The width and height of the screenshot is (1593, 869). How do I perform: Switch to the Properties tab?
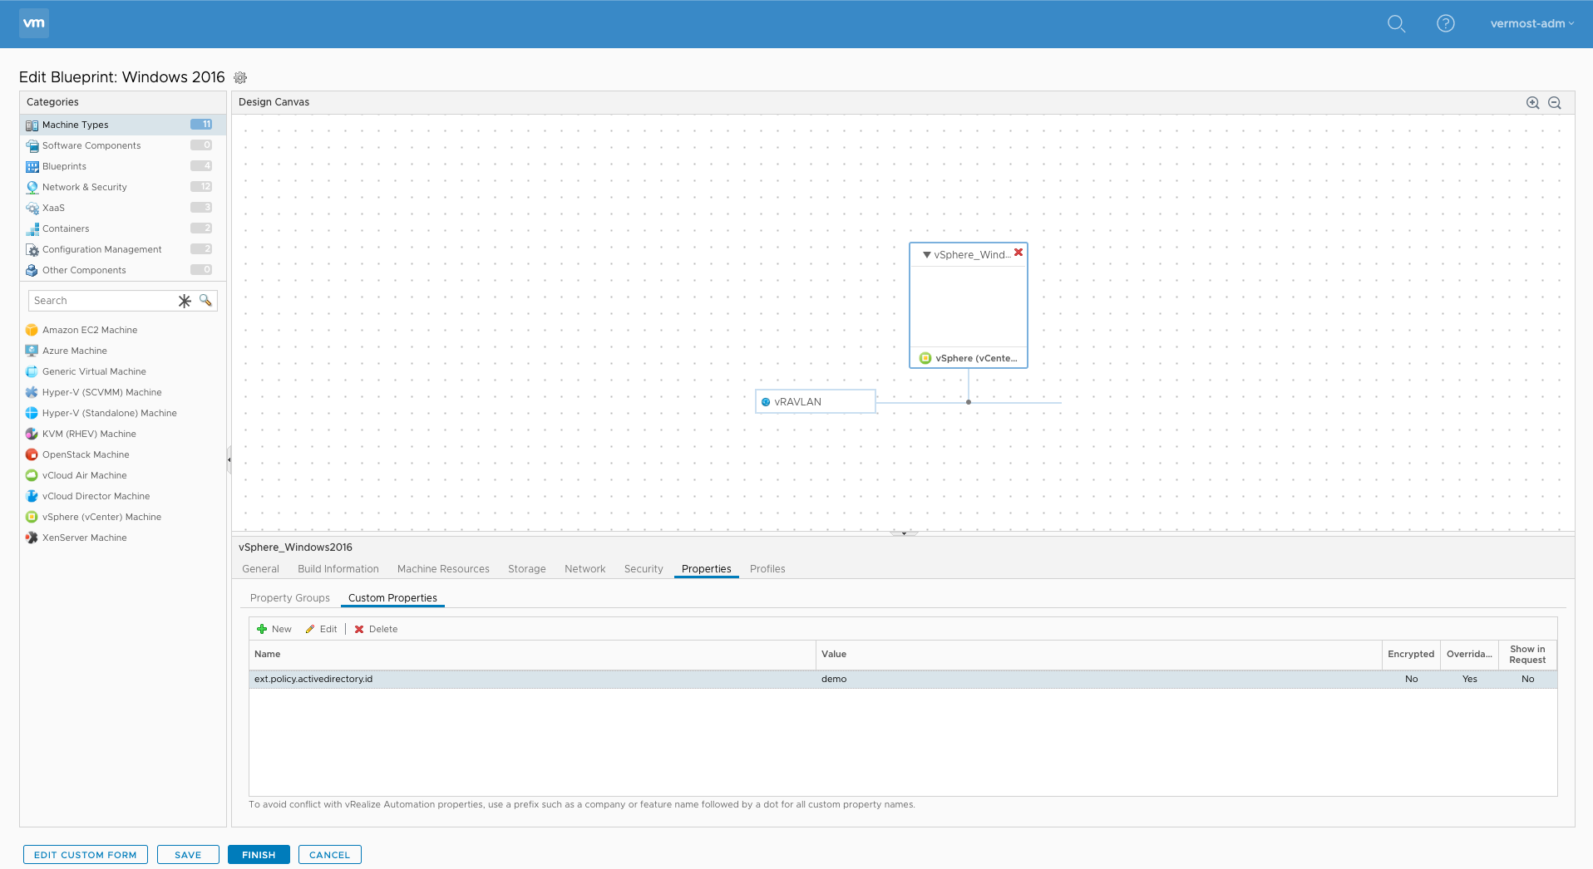(707, 569)
